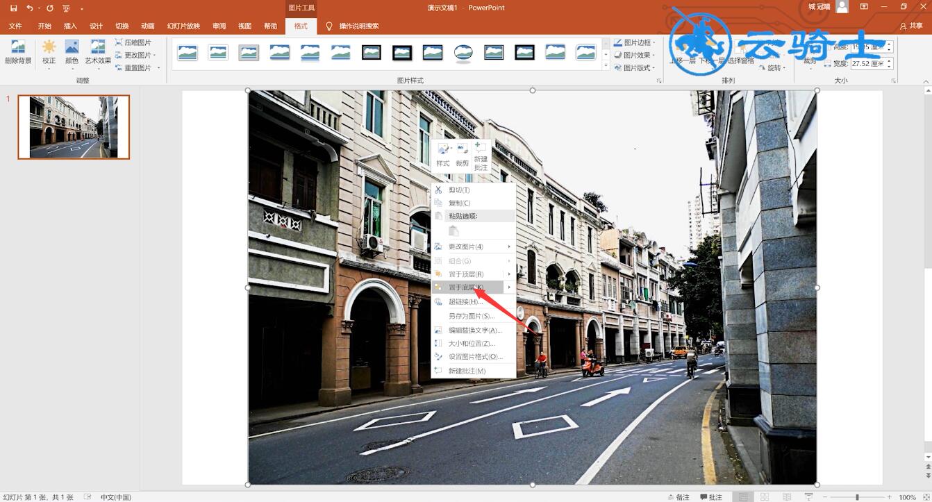Screen dimensions: 932x502
Task: Open the 动画 ribbon tab
Action: coord(148,26)
